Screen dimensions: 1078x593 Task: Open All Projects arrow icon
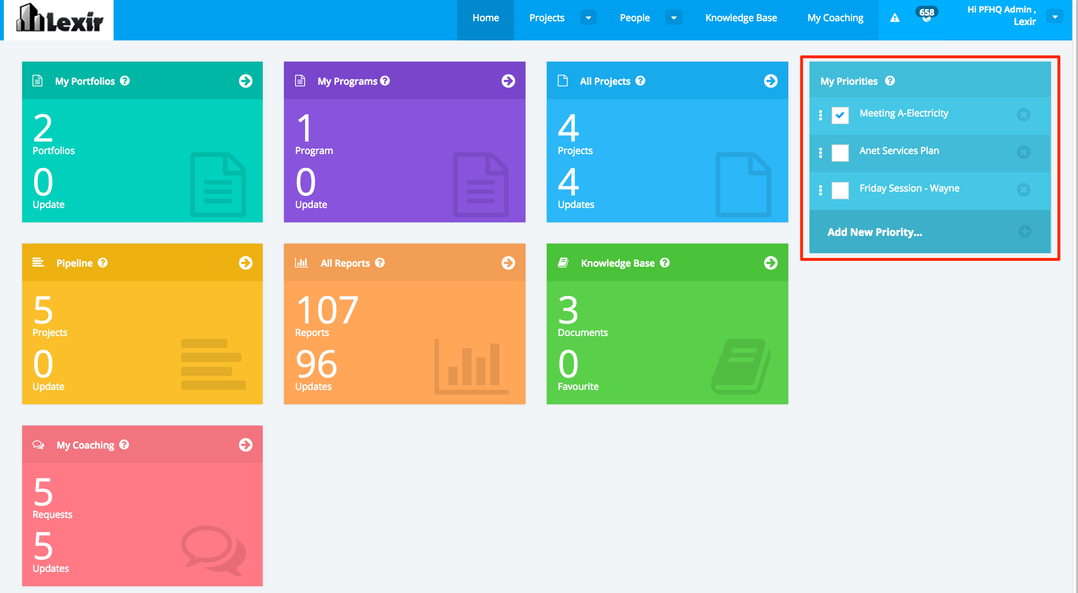770,81
